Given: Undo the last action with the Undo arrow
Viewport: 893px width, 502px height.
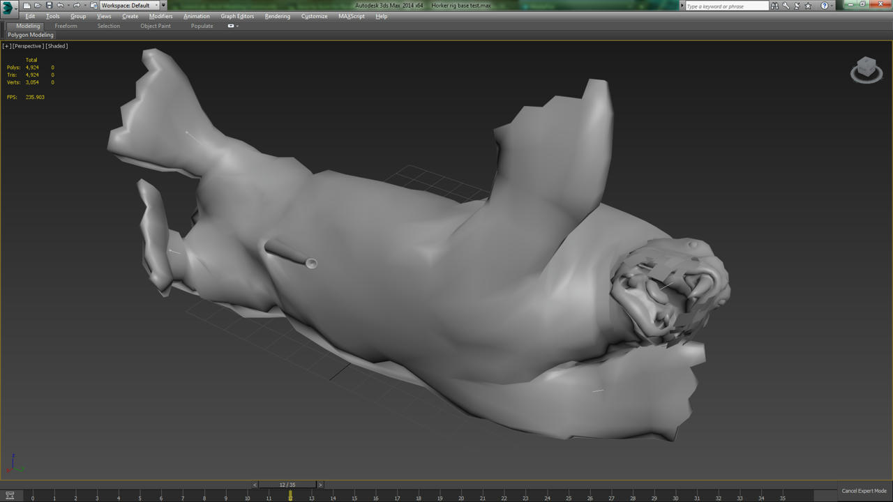Looking at the screenshot, I should 61,6.
